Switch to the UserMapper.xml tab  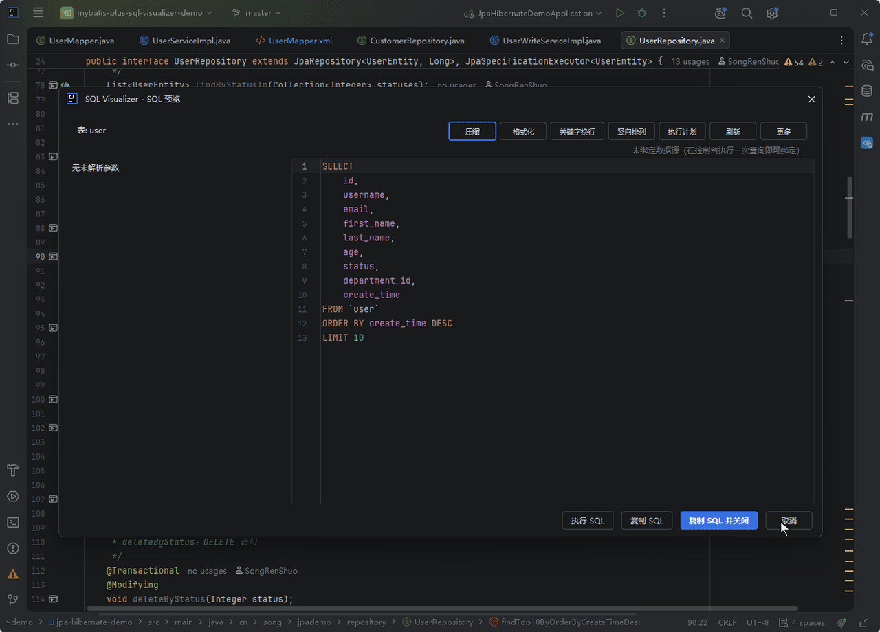294,41
